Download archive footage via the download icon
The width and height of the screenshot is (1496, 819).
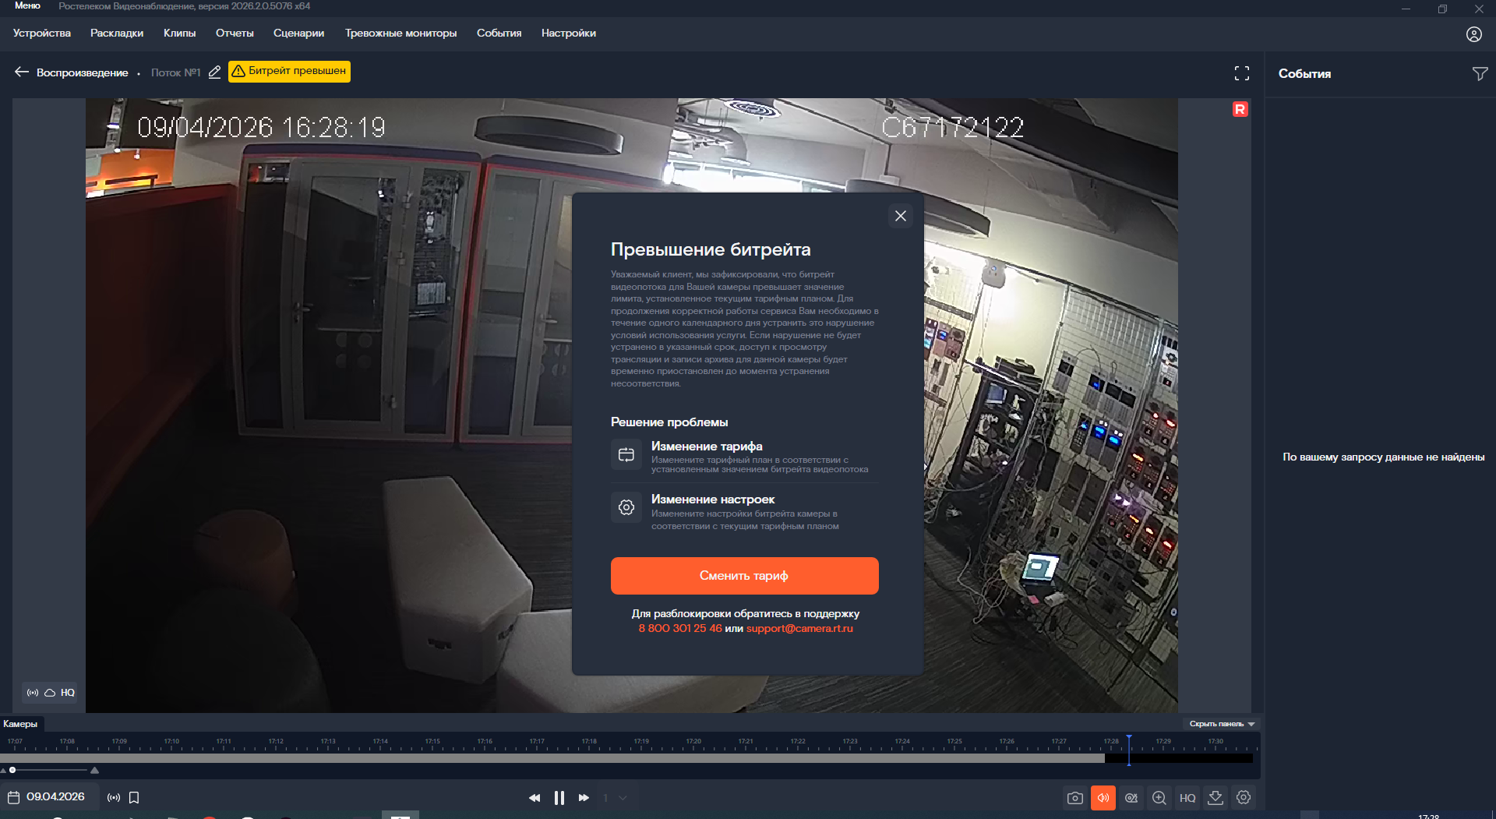click(1215, 797)
